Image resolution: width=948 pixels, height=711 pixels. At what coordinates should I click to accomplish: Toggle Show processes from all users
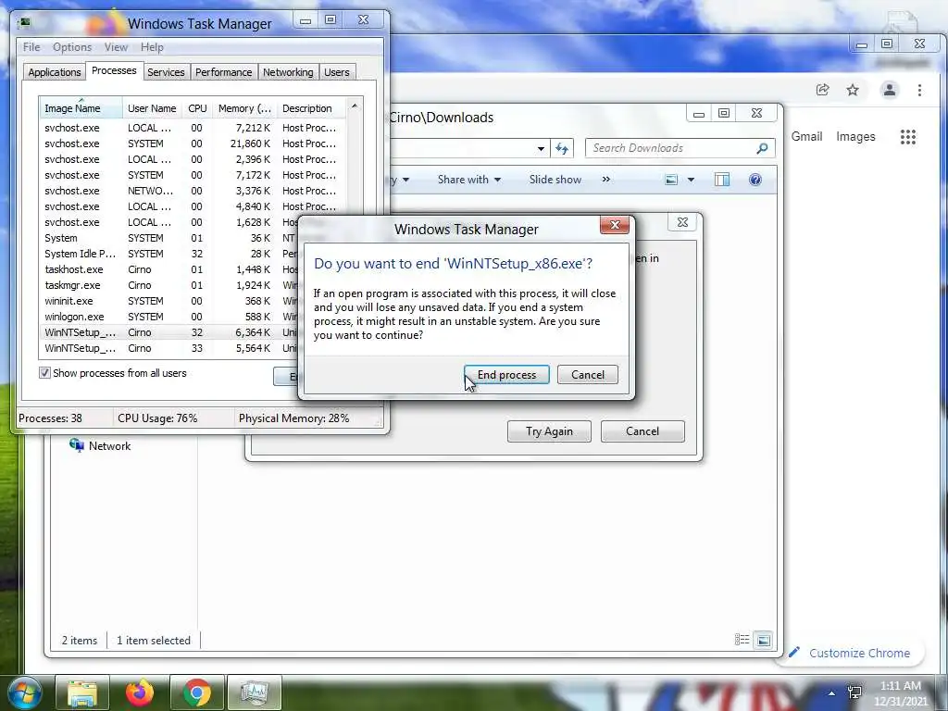pyautogui.click(x=44, y=373)
